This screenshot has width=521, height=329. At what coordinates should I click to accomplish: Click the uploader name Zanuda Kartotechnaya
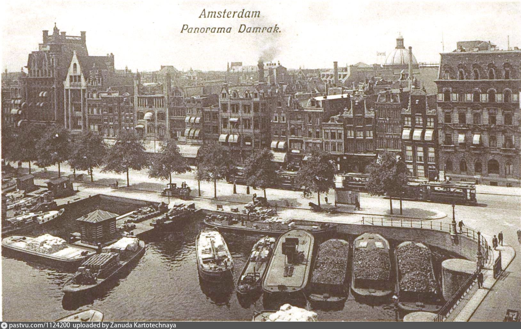pyautogui.click(x=142, y=325)
